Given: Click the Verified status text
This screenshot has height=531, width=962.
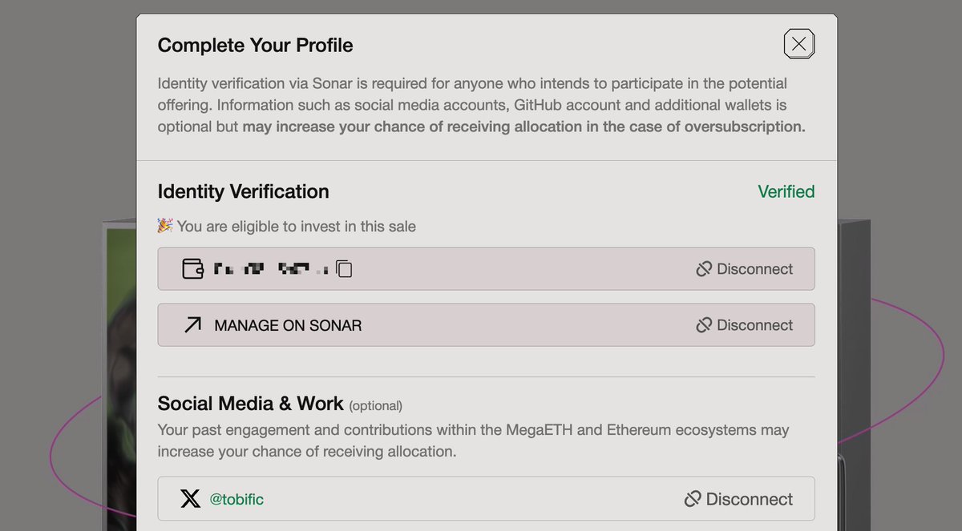Looking at the screenshot, I should click(786, 191).
